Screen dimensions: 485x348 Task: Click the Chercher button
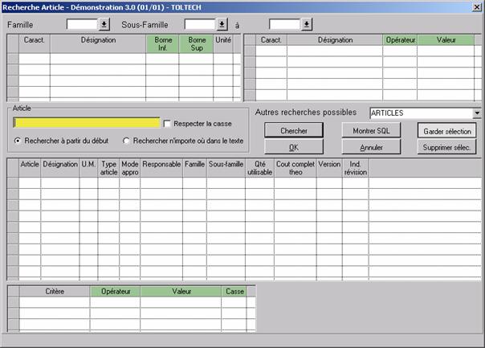pos(293,131)
